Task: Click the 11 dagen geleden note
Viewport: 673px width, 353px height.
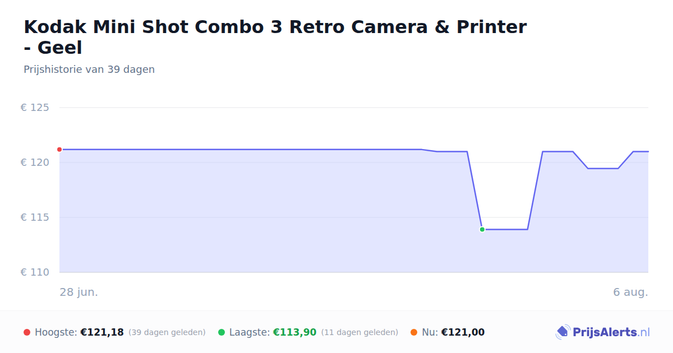Action: pyautogui.click(x=359, y=332)
